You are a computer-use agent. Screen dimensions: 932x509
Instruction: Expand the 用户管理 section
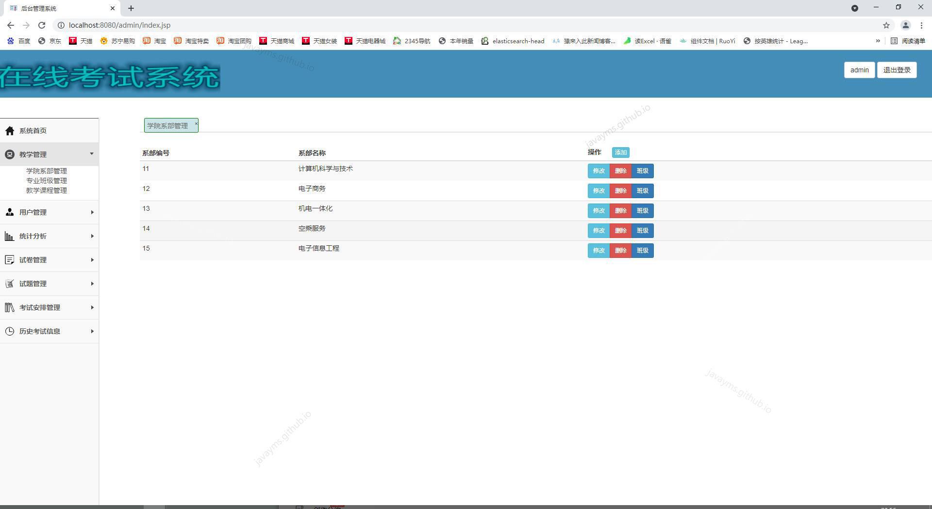point(92,212)
